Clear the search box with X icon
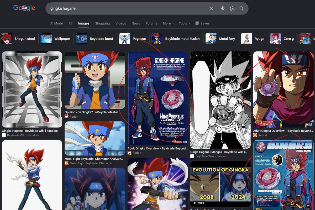315x210 pixels. tap(211, 9)
